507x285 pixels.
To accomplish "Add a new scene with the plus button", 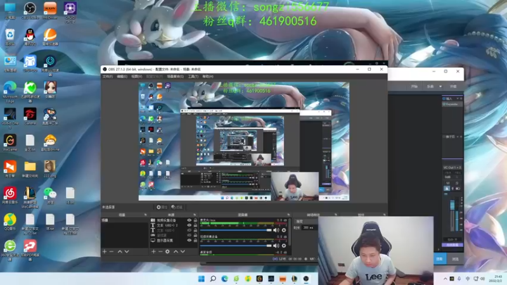I will pos(105,251).
